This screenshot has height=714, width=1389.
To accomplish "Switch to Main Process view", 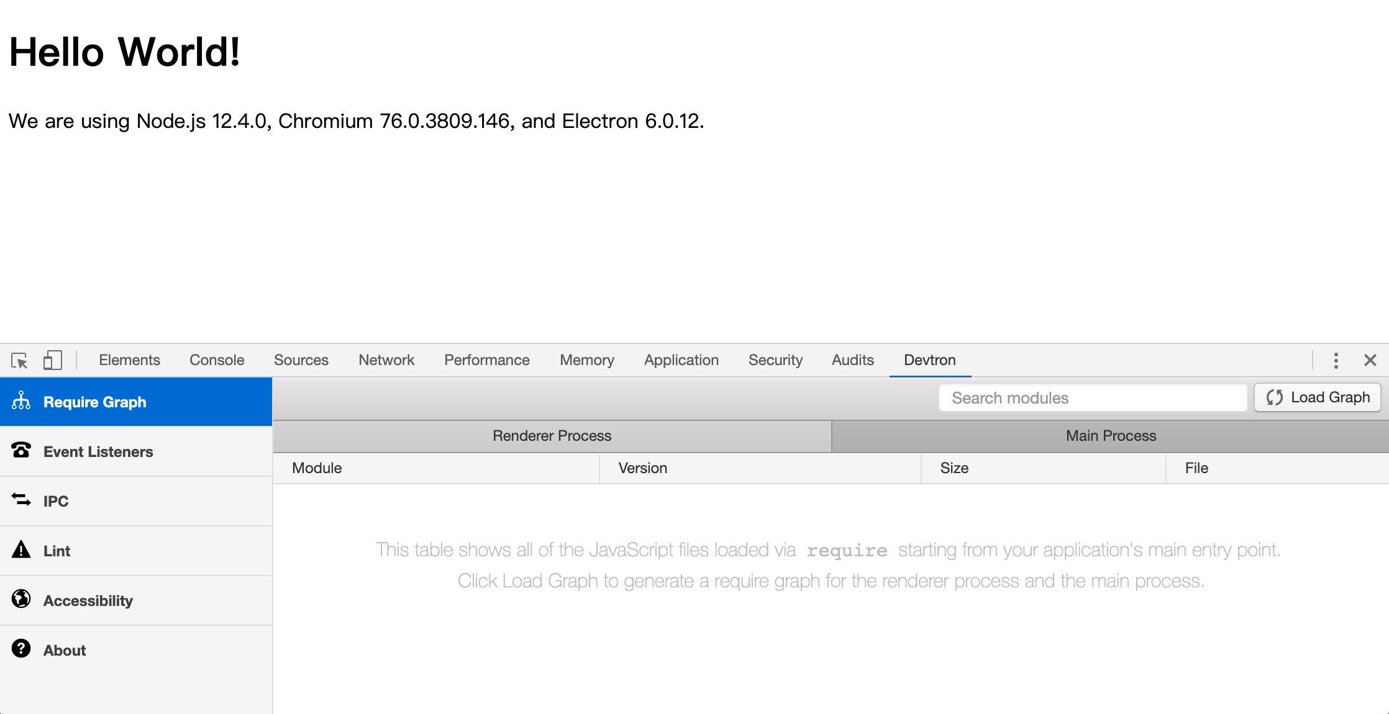I will (x=1111, y=436).
